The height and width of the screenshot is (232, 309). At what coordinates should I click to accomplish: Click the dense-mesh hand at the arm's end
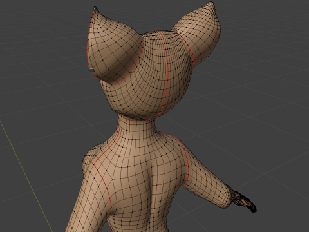click(x=245, y=202)
